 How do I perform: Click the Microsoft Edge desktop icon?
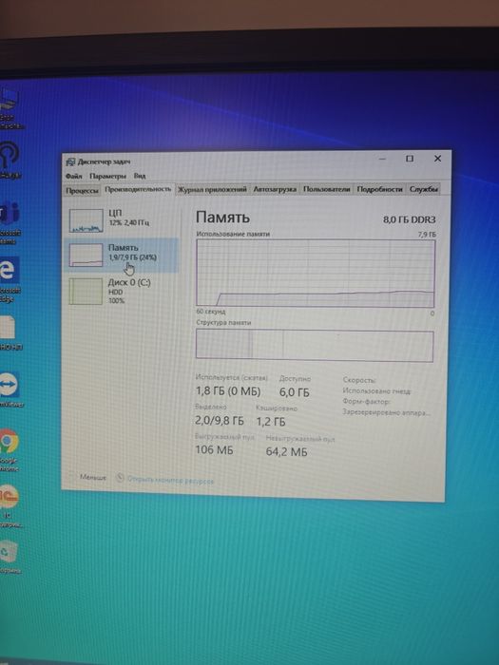click(x=10, y=278)
